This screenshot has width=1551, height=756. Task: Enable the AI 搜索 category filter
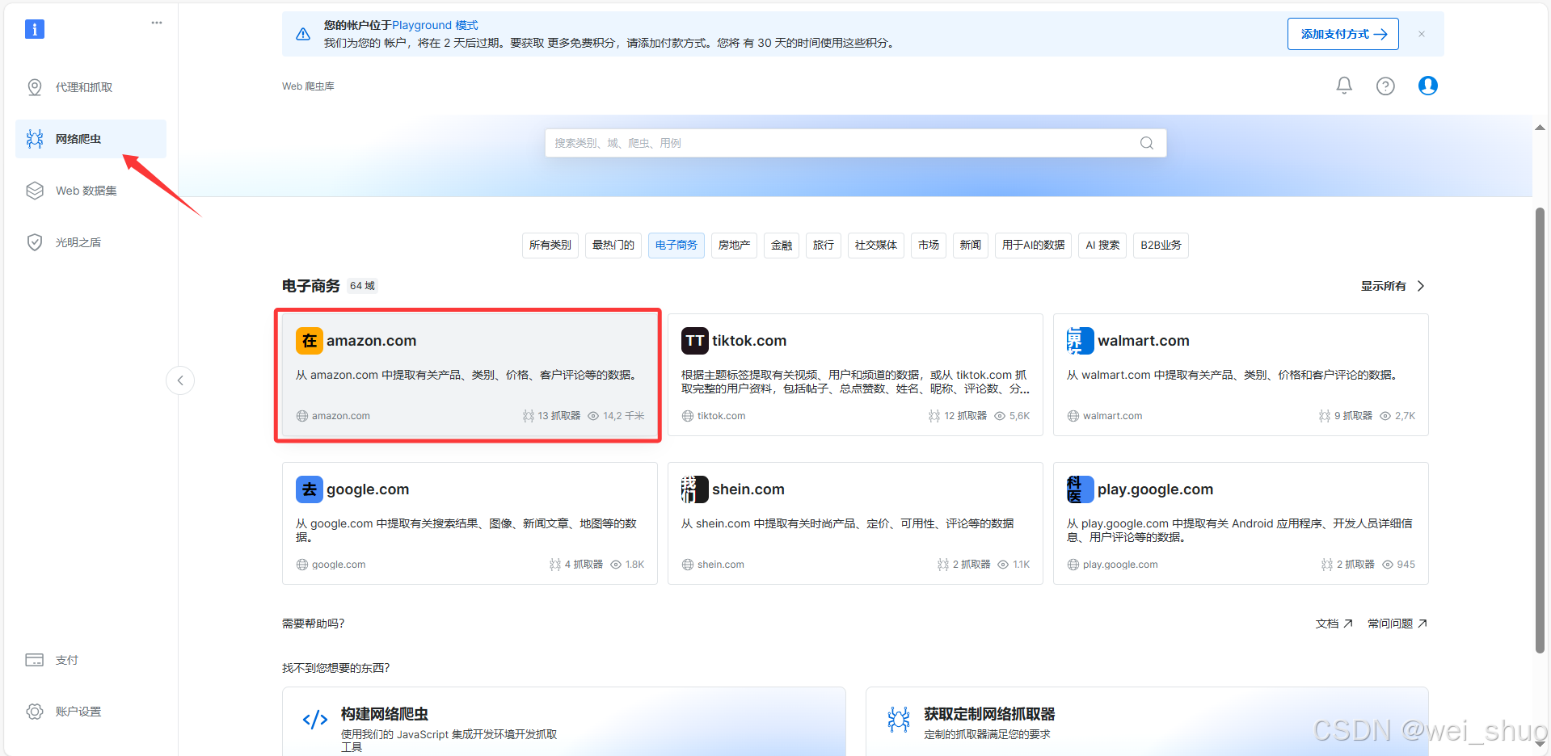pyautogui.click(x=1102, y=245)
